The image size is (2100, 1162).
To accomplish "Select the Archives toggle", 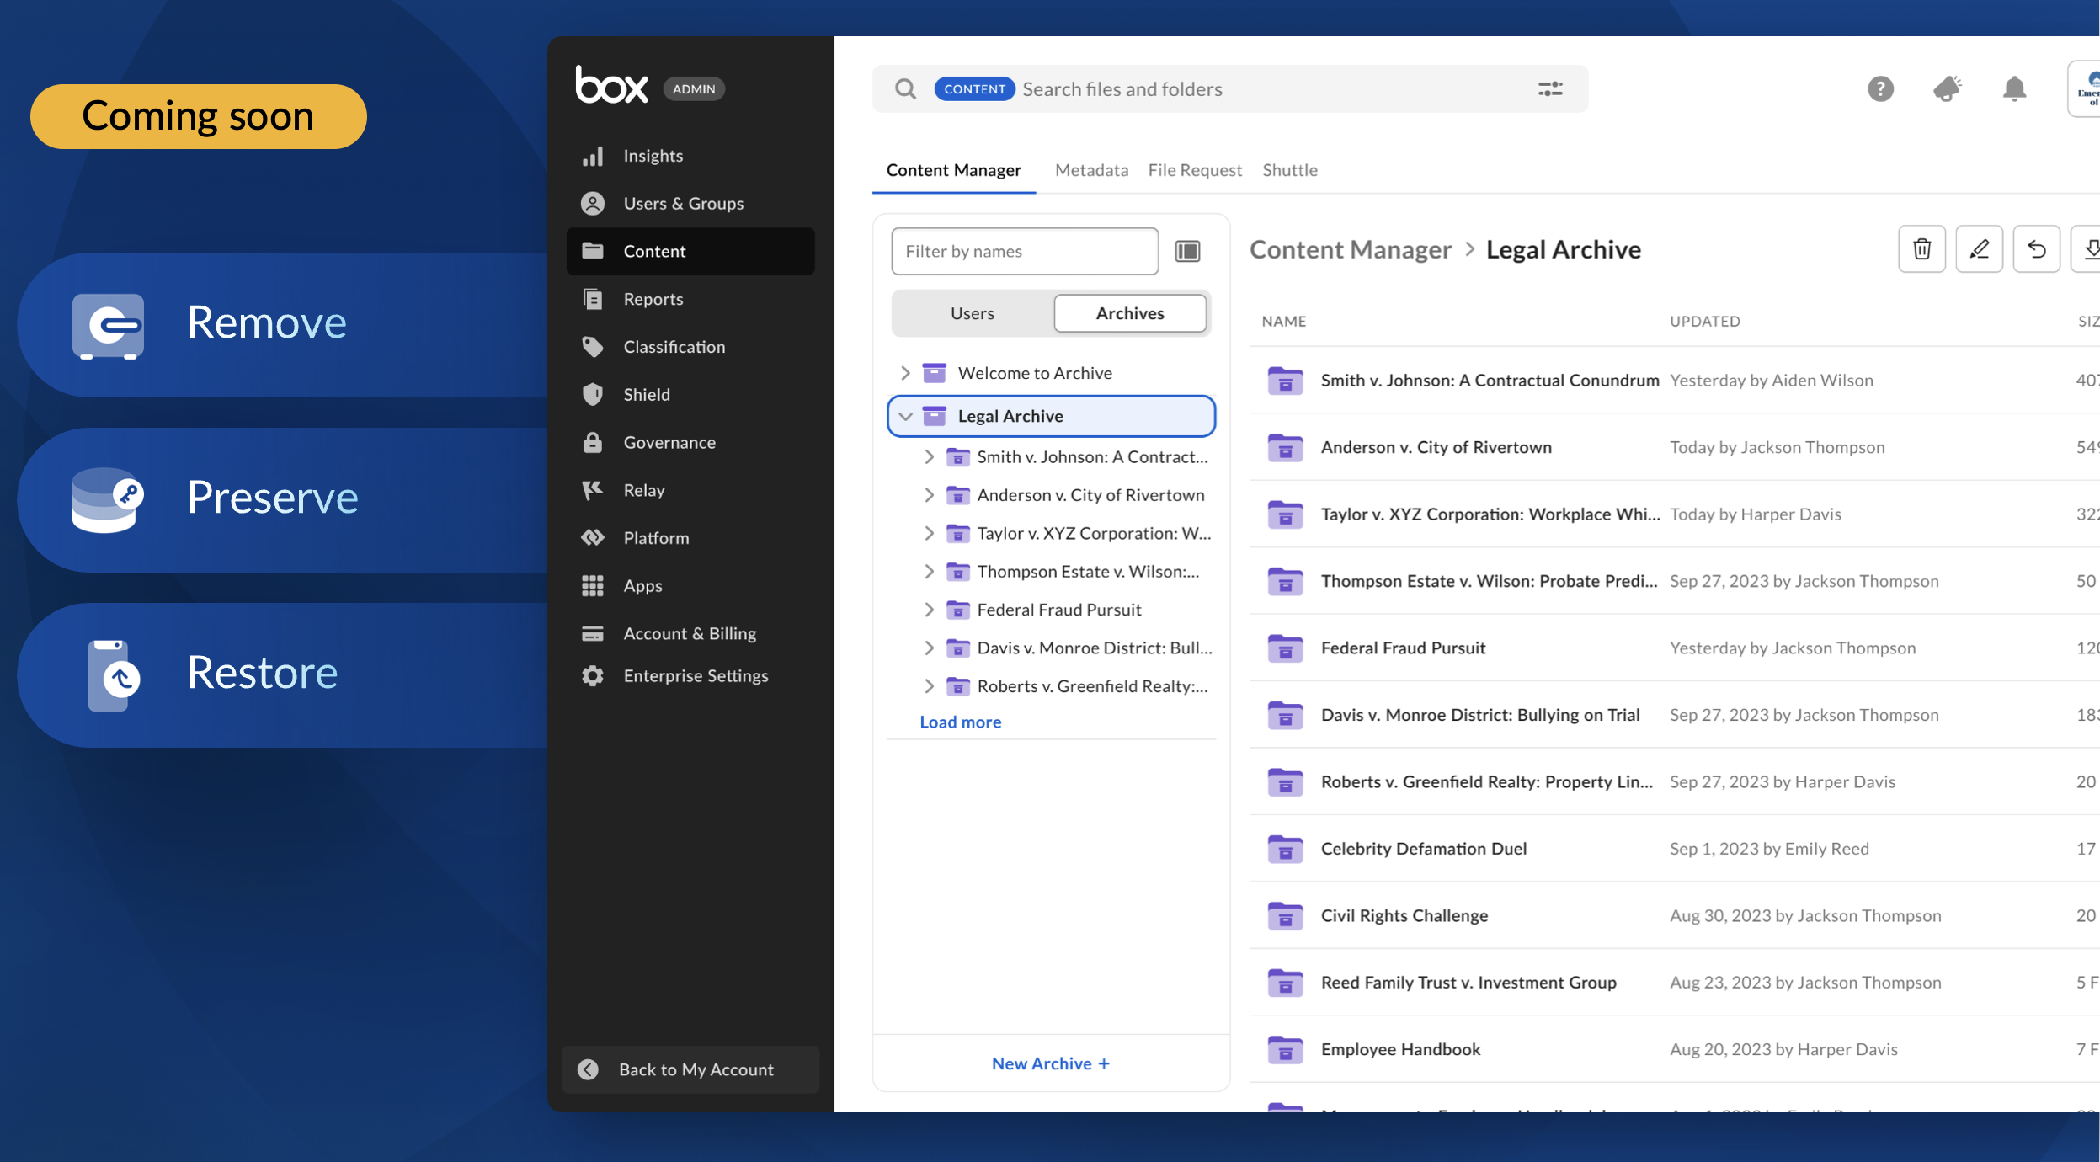I will tap(1129, 313).
